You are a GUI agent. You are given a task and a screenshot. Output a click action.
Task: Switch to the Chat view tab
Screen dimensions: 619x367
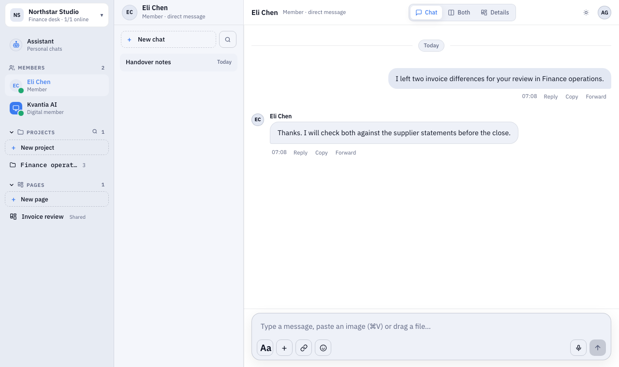click(426, 13)
